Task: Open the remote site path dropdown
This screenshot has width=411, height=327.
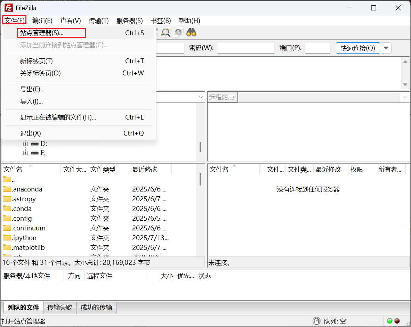Action: (405, 97)
